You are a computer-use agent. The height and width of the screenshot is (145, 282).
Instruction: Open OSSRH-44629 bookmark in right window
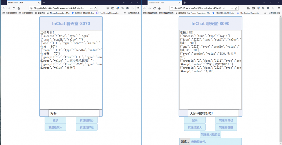[x=223, y=13]
